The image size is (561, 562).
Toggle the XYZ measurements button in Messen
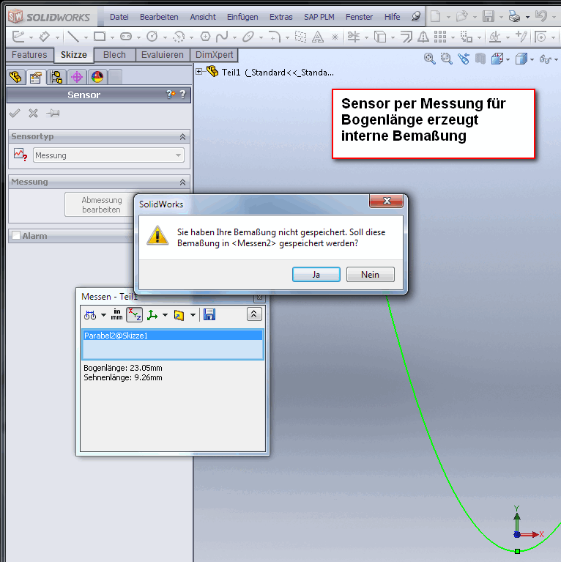pos(134,314)
